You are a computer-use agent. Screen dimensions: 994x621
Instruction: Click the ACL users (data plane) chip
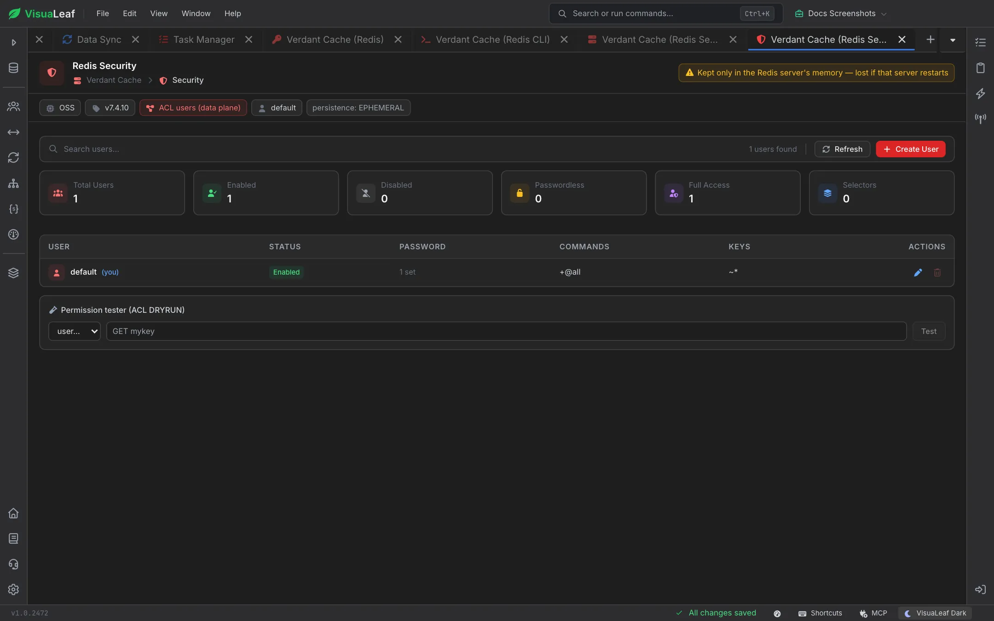193,108
